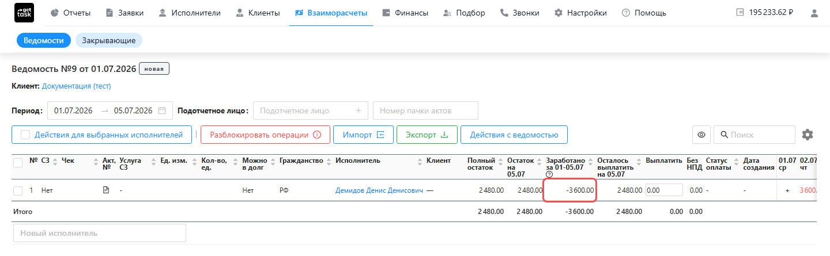Select the Взаиморасчеты tab
Image resolution: width=830 pixels, height=256 pixels.
(x=331, y=13)
